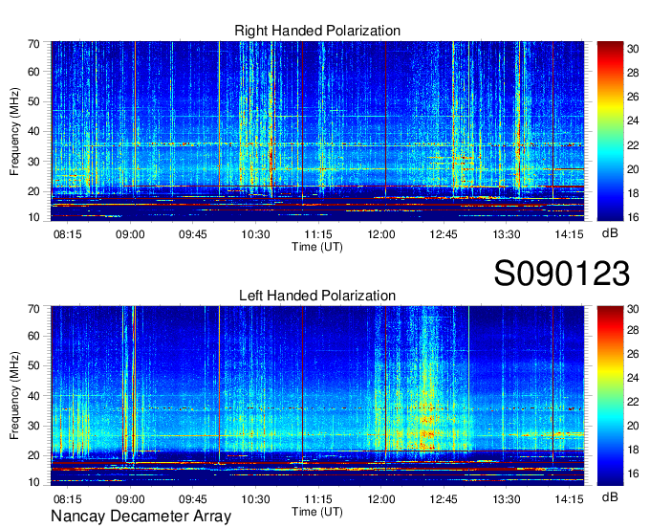Viewport: 650px width, 528px height.
Task: Click the 12:45 time tick under the Right Handed plot
Action: [x=444, y=234]
